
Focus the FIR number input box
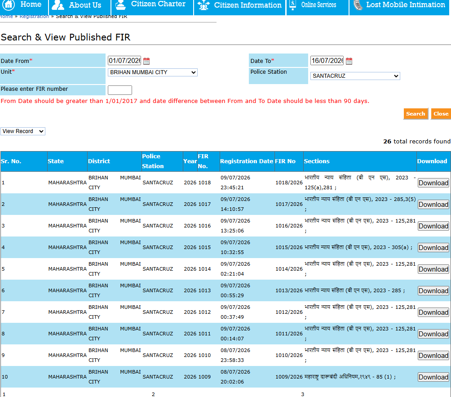[119, 90]
